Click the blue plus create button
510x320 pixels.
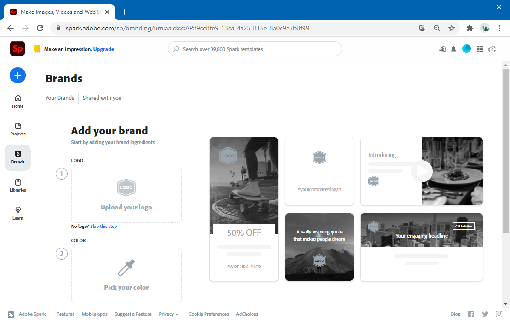pos(17,75)
